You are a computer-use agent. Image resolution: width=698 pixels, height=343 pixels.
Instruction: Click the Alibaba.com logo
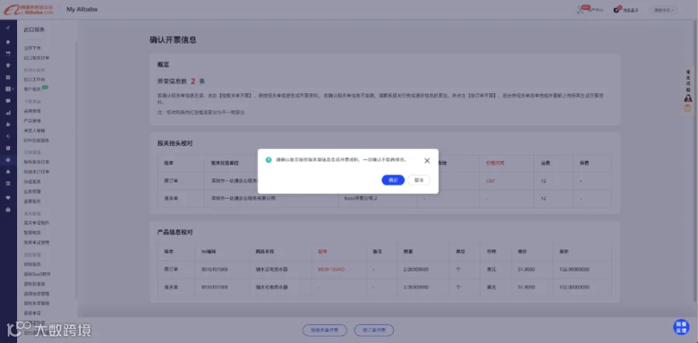[x=29, y=9]
